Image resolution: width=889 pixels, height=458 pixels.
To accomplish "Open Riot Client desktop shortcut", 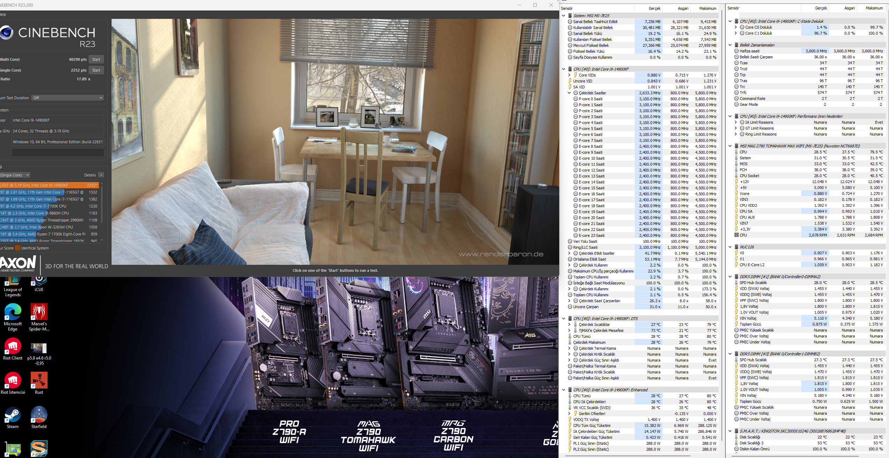I will coord(13,349).
